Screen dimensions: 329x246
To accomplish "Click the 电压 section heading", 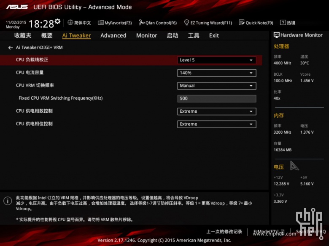I will pyautogui.click(x=279, y=167).
